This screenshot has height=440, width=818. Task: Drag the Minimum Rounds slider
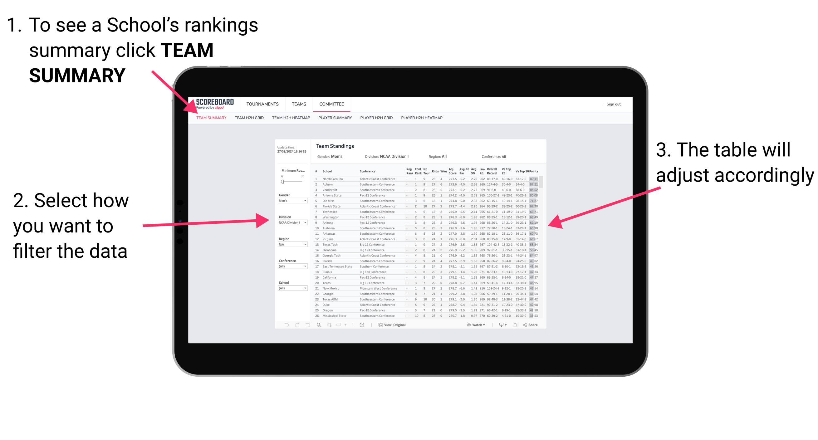282,182
